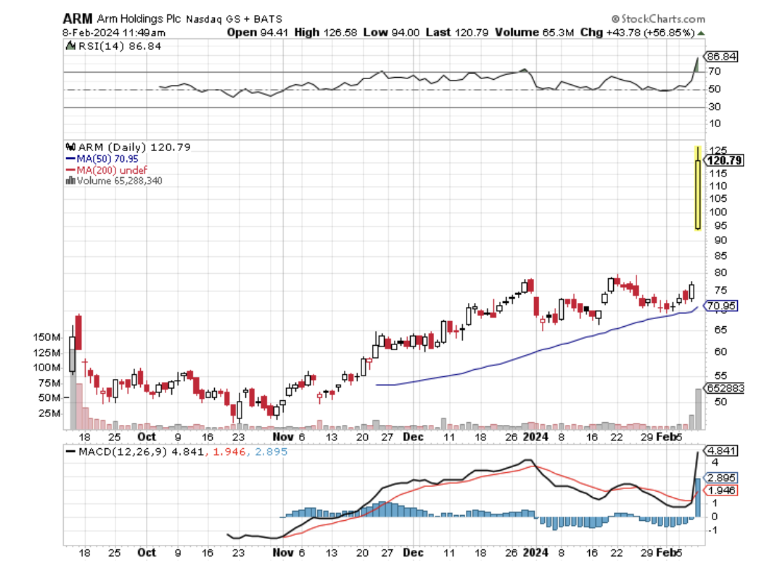Click the boxed 1.946 tag on the MACD axis
Image resolution: width=767 pixels, height=576 pixels.
click(722, 490)
